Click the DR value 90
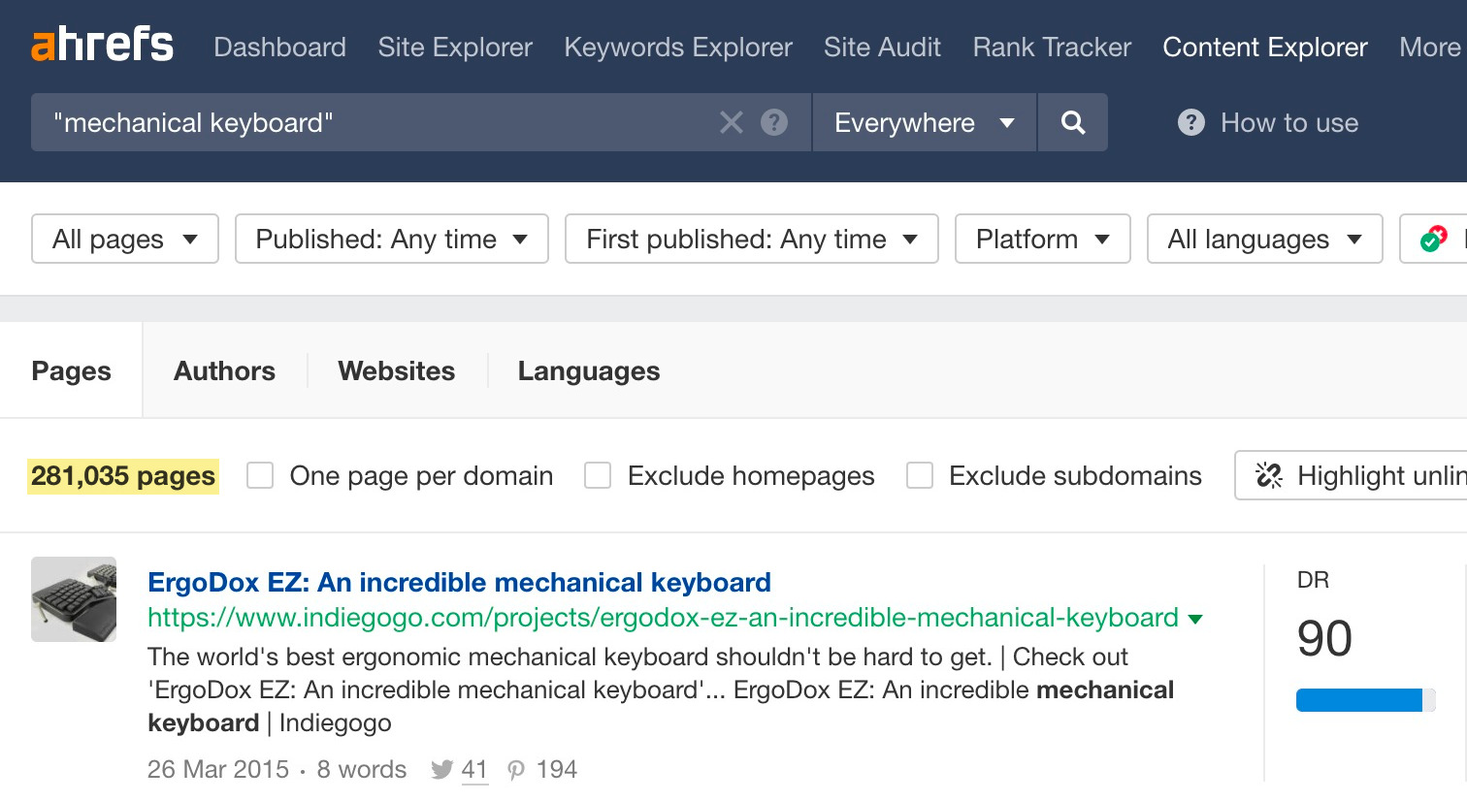This screenshot has height=802, width=1467. coord(1324,638)
